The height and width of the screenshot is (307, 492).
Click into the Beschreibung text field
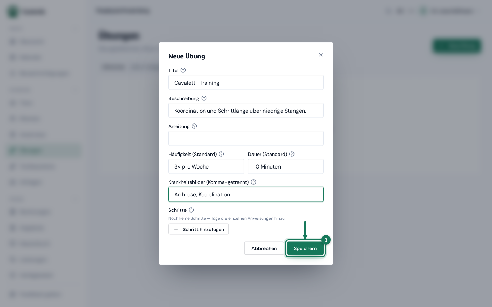tap(246, 111)
